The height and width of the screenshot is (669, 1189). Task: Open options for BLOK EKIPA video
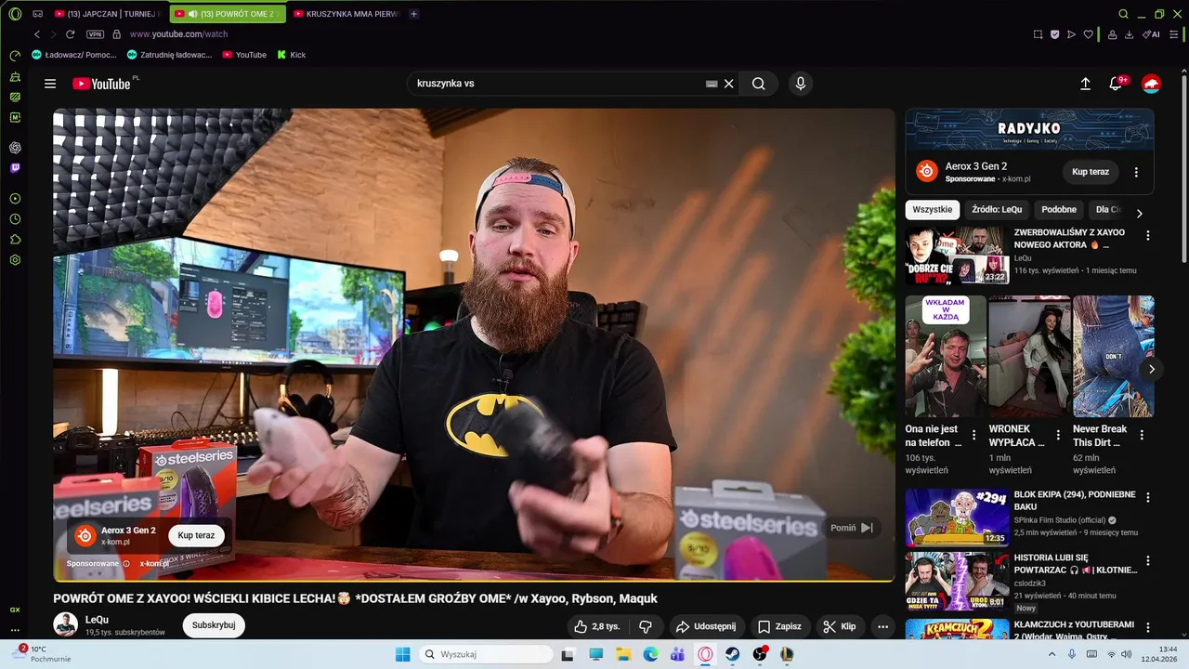click(x=1148, y=498)
